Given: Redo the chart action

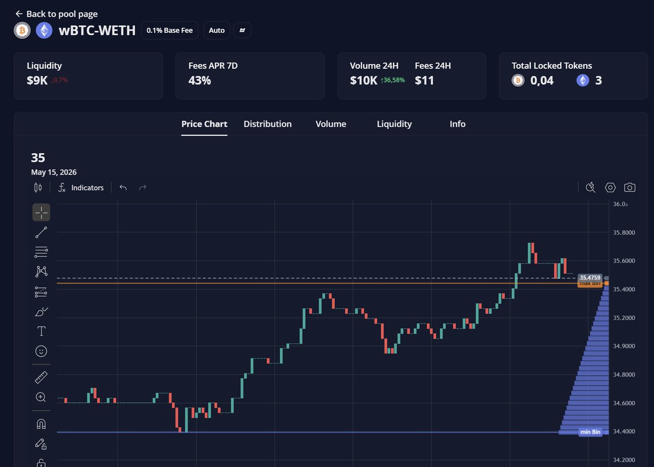Looking at the screenshot, I should tap(143, 188).
